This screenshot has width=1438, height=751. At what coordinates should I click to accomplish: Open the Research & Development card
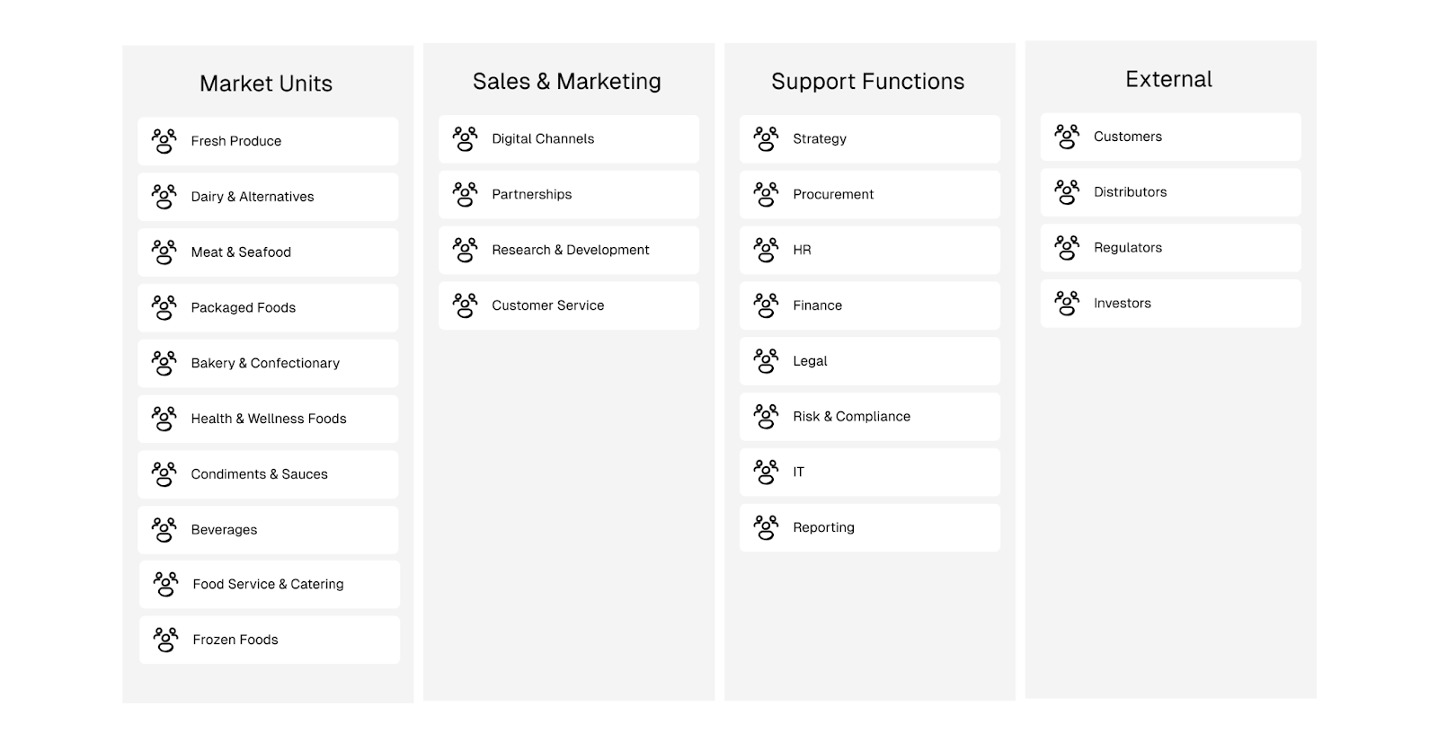click(569, 250)
